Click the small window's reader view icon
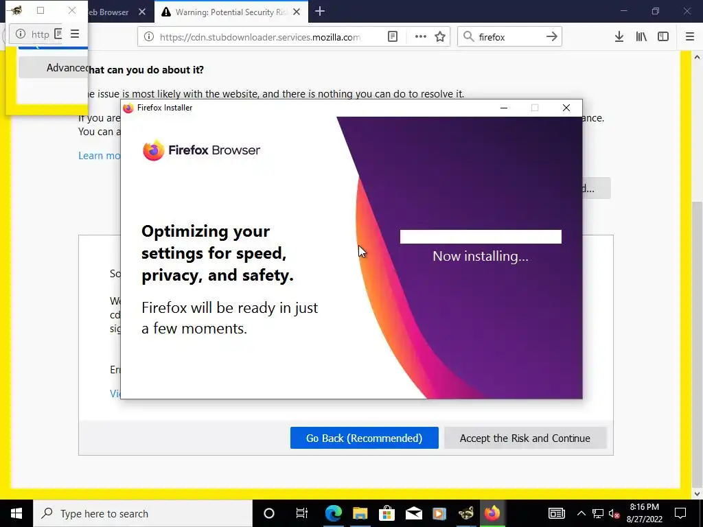Image resolution: width=703 pixels, height=527 pixels. (x=58, y=34)
